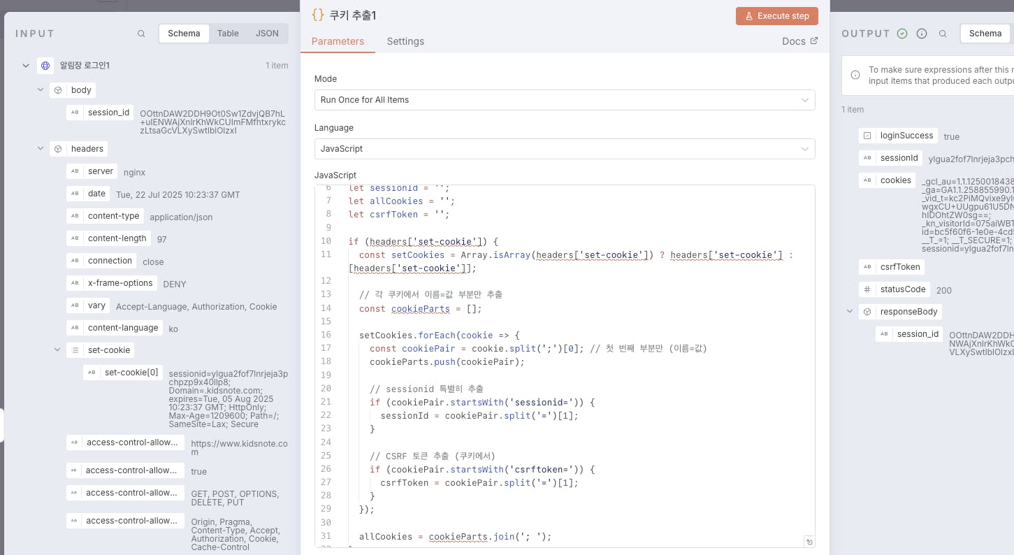Click the checkbox type icon beside loginSuccess
Viewport: 1014px width, 555px height.
pyautogui.click(x=867, y=136)
